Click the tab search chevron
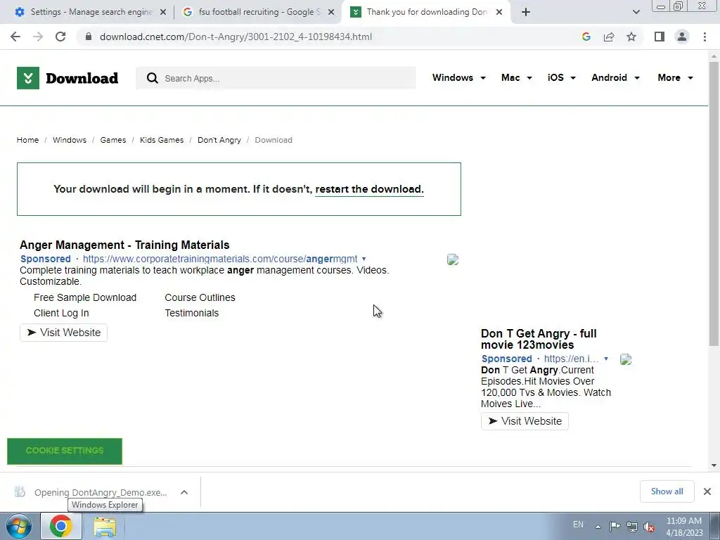 [x=636, y=12]
